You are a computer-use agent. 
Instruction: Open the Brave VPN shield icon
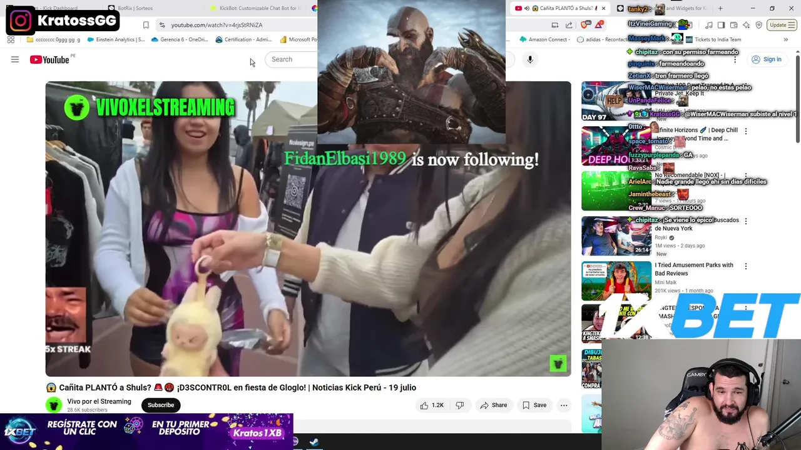click(x=758, y=25)
